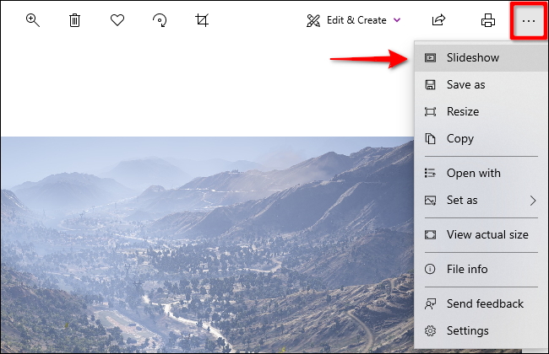Open the Share icon
549x354 pixels.
coord(438,20)
